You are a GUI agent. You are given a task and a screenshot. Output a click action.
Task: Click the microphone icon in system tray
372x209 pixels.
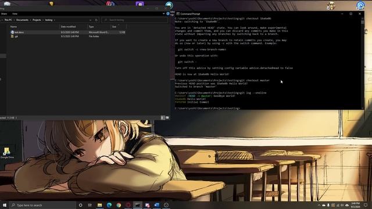[x=328, y=205]
